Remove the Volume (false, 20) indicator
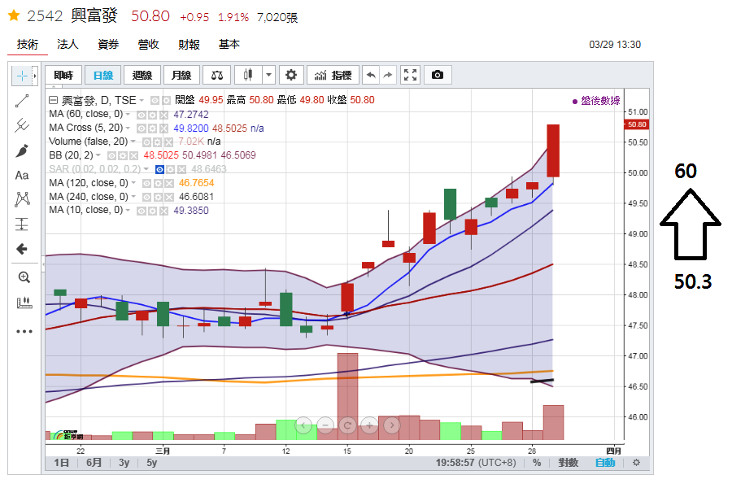 pos(169,142)
